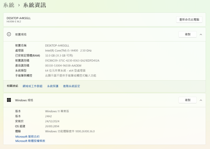This screenshot has width=210, height=149.
Task: Click the 體驗 label
Action: pyautogui.click(x=18, y=131)
